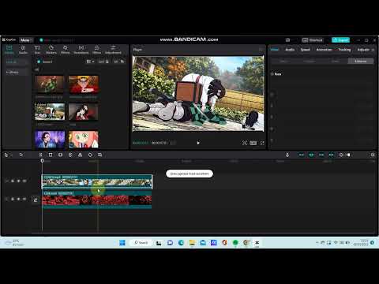
Task: Hide the lower track with eye icon
Action: coord(18,199)
